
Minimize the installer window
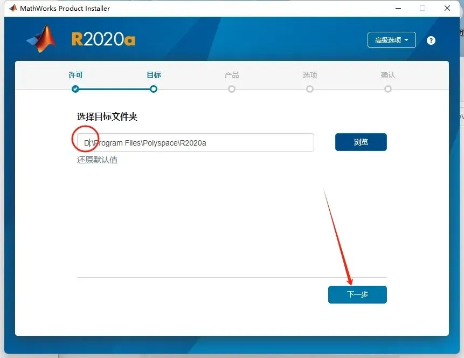coord(398,8)
